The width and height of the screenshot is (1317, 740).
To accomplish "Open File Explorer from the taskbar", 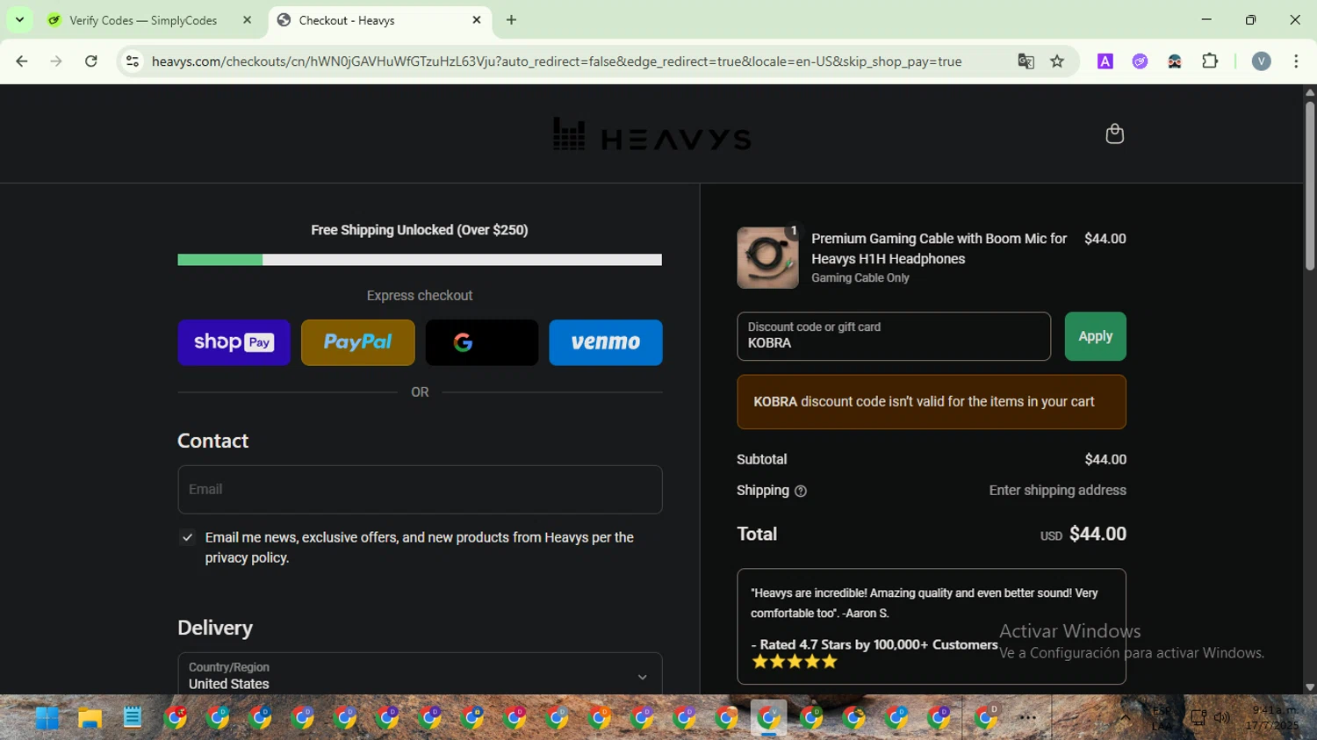I will (x=90, y=718).
